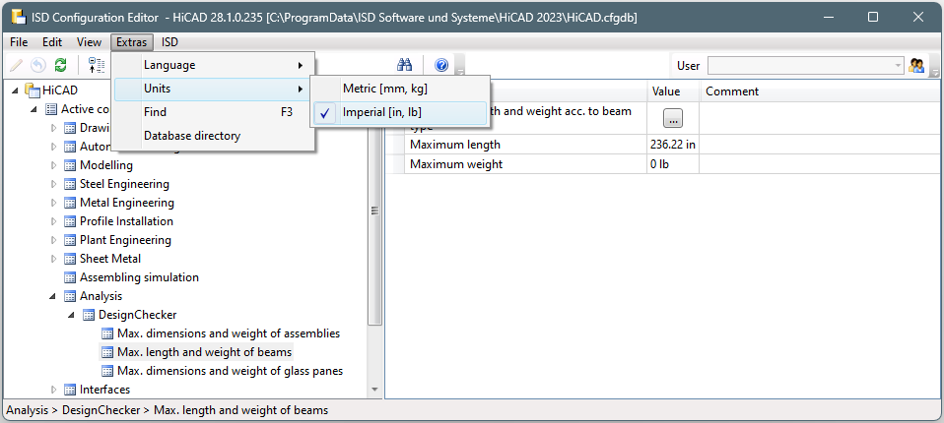
Task: Open the User combo box
Action: click(x=806, y=66)
